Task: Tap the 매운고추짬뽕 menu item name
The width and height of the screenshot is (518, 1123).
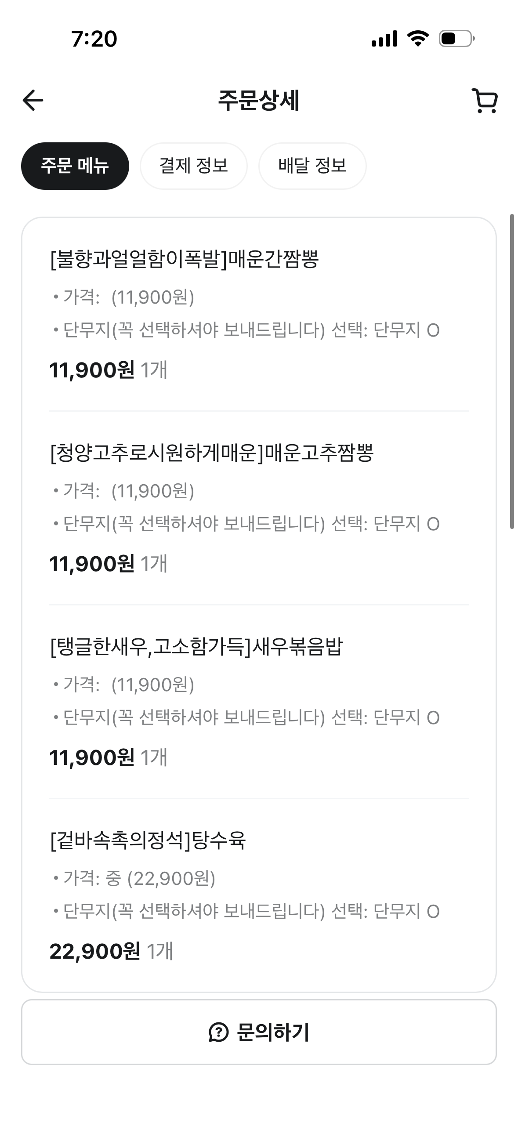Action: point(212,453)
